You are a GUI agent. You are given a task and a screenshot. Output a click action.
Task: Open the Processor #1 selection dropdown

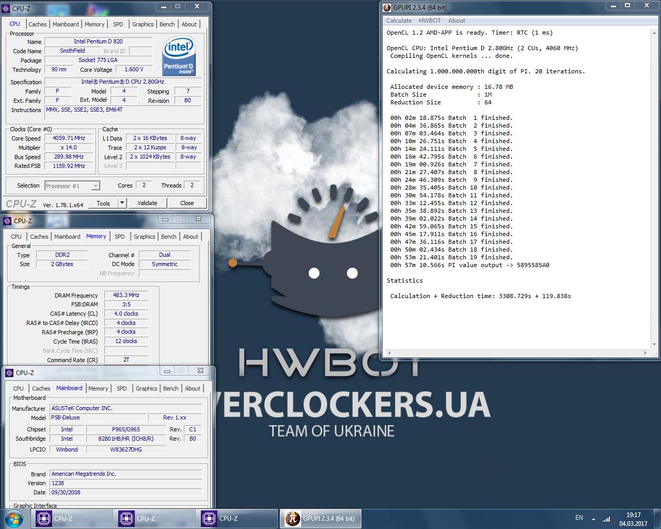coord(72,186)
